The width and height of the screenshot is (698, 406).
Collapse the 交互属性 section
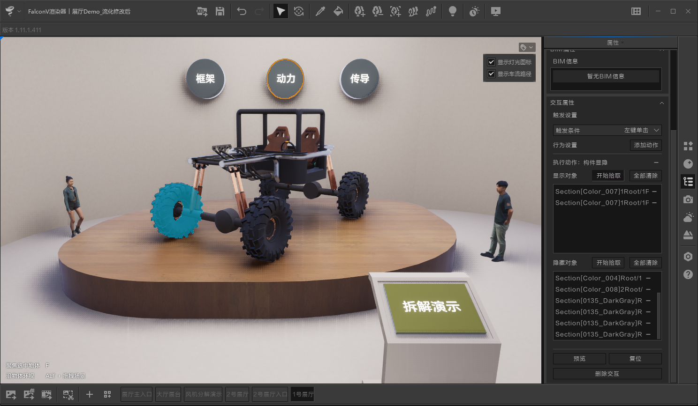[661, 103]
